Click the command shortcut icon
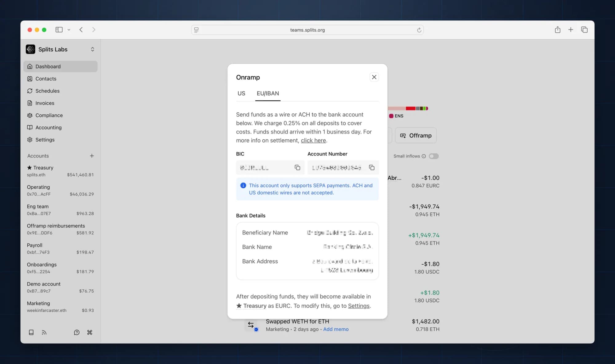The height and width of the screenshot is (364, 615). (x=89, y=332)
